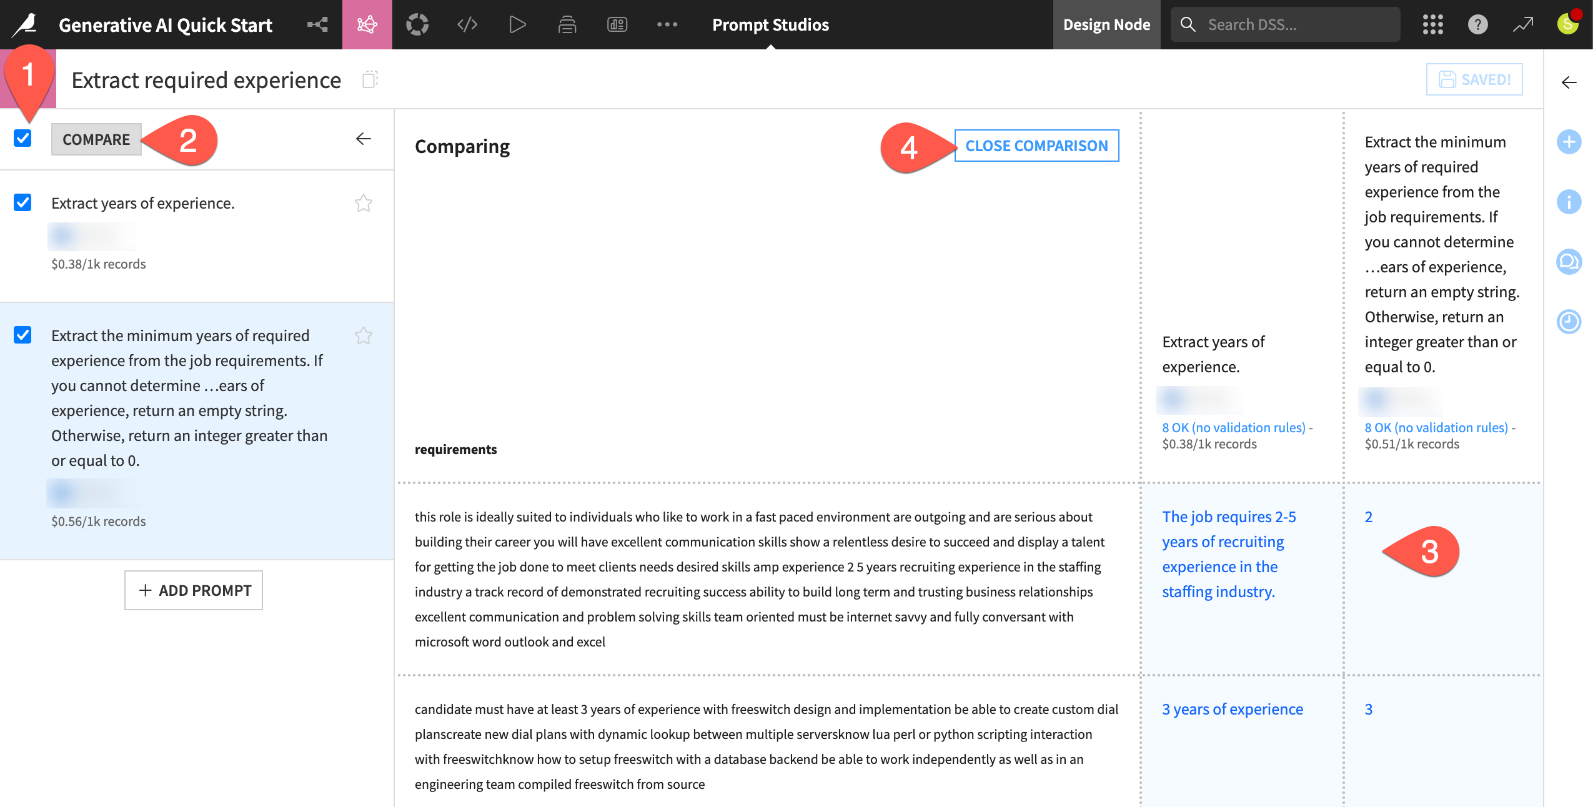
Task: Uncheck the Extract minimum years prompt checkbox
Action: (22, 335)
